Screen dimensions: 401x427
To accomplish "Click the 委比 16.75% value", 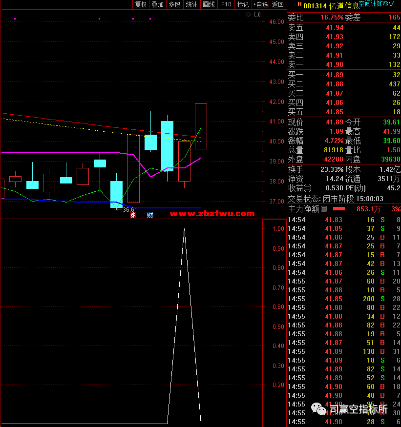I will click(x=332, y=17).
